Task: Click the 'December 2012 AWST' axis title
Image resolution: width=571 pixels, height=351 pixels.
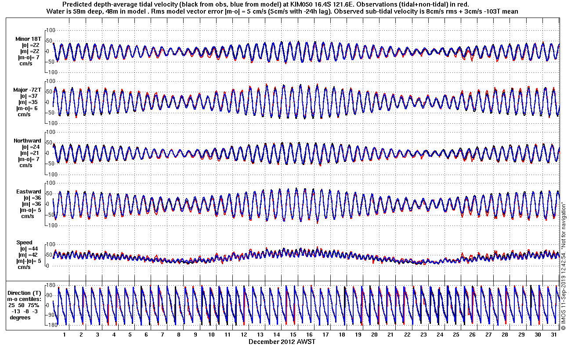Action: click(x=282, y=341)
